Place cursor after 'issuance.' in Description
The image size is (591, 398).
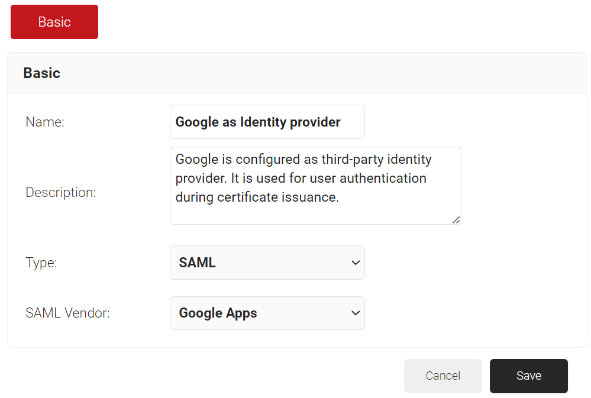(340, 198)
